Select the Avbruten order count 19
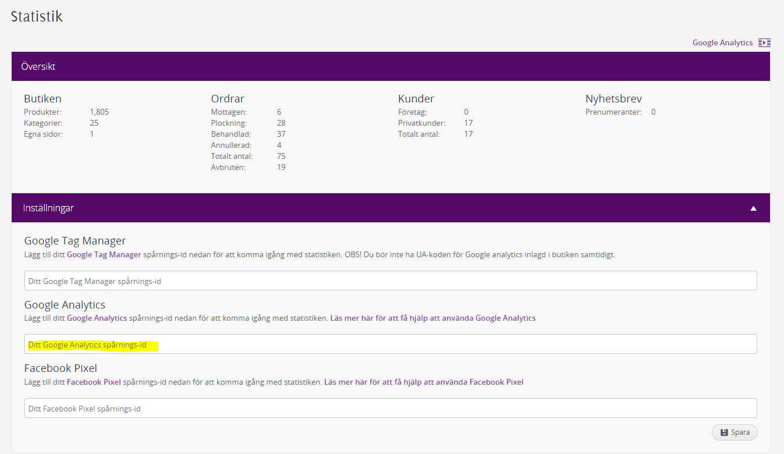784x454 pixels. (281, 167)
